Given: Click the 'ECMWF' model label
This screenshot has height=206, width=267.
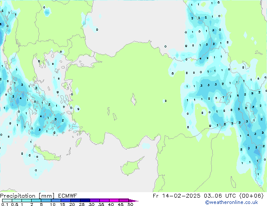Looking at the screenshot, I should (x=68, y=196).
